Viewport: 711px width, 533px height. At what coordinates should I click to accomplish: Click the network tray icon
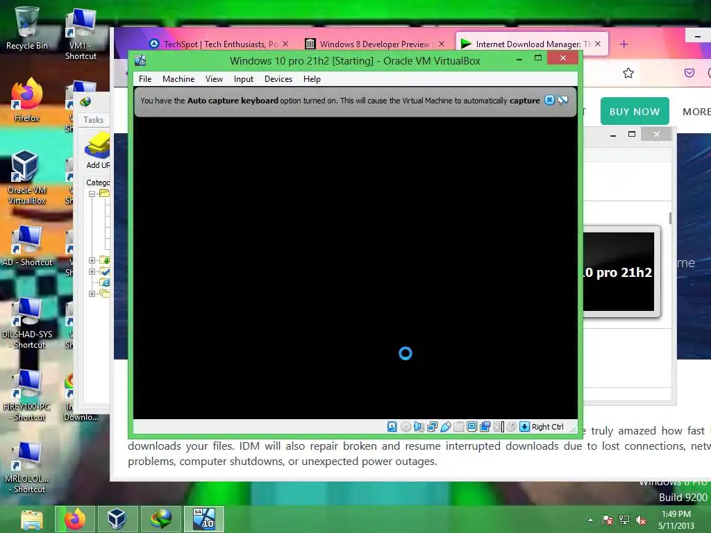point(624,520)
